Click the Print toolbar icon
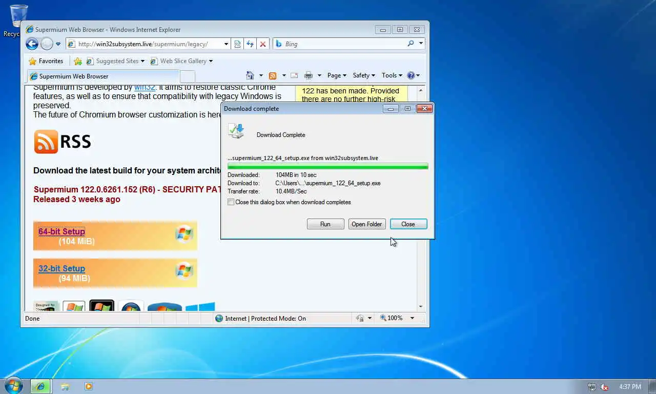This screenshot has height=394, width=656. (x=308, y=75)
